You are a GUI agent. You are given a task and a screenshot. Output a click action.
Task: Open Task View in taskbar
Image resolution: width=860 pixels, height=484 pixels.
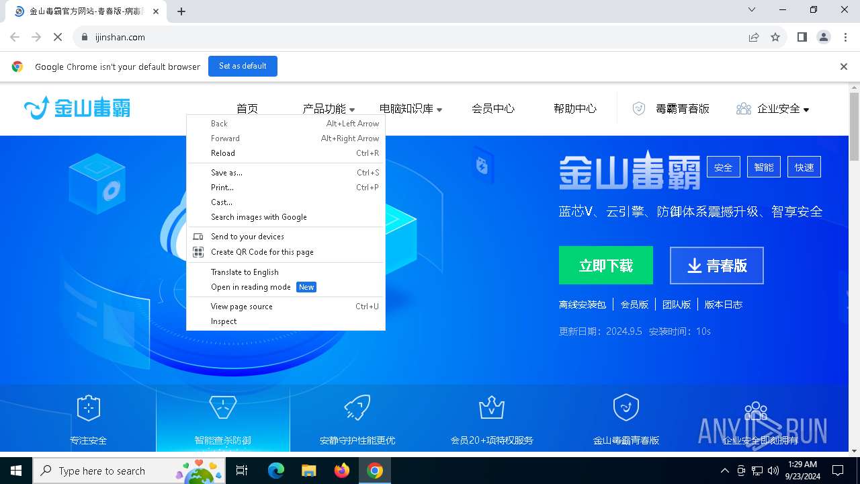pos(242,471)
